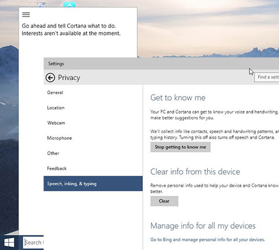Select the Location privacy category

93,107
